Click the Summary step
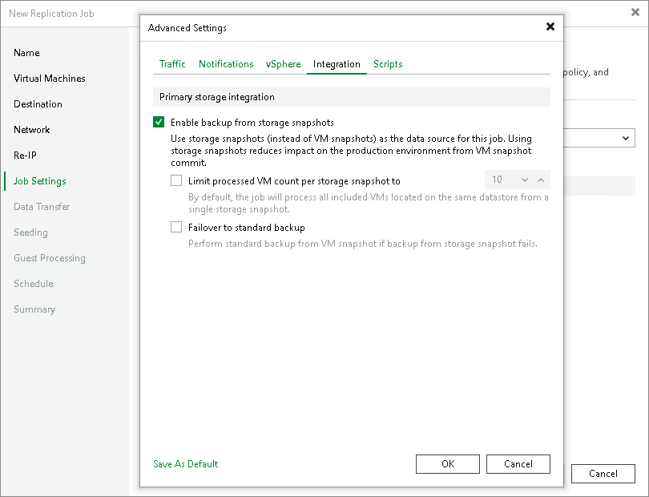The image size is (649, 497). (x=34, y=309)
